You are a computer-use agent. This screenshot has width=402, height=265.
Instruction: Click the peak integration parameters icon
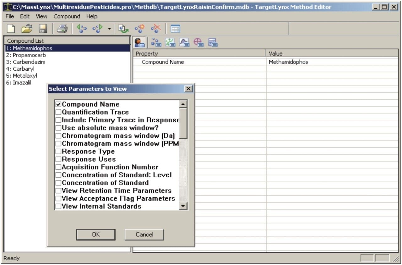(184, 42)
